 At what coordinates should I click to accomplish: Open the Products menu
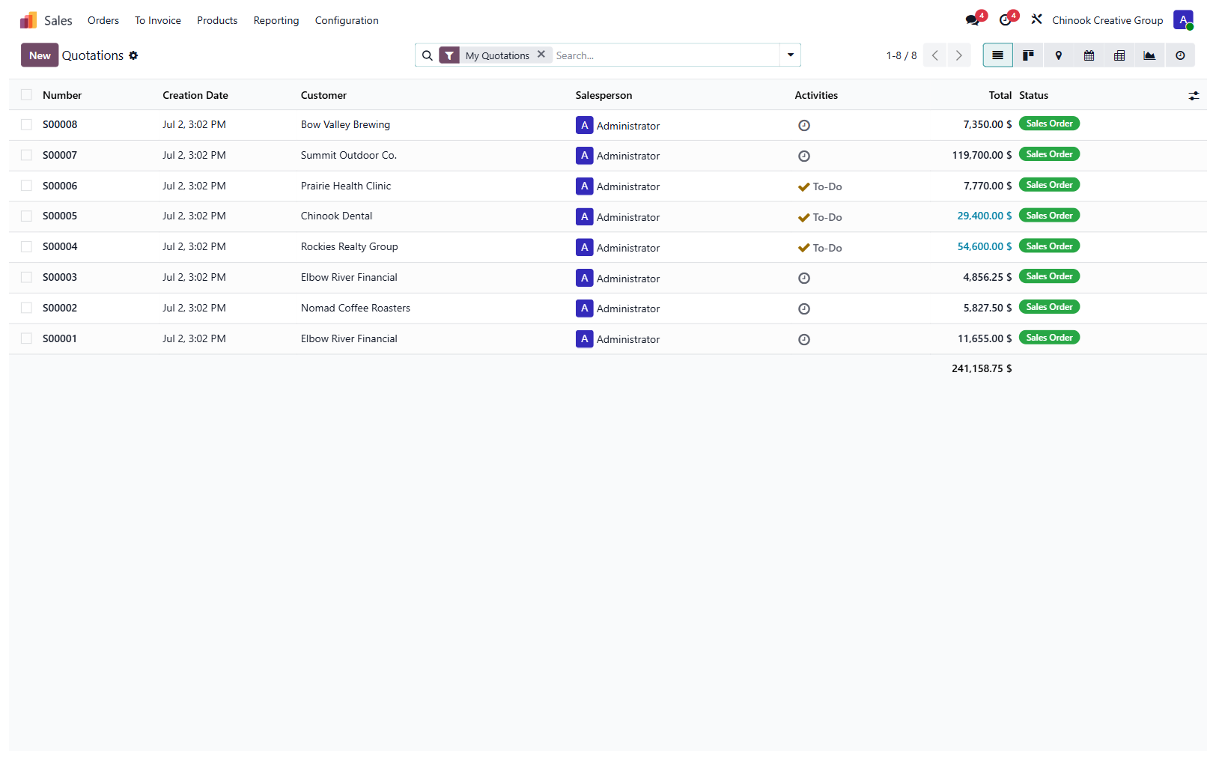point(217,20)
